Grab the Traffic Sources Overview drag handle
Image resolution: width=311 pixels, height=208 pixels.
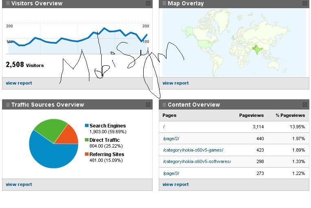[8, 105]
